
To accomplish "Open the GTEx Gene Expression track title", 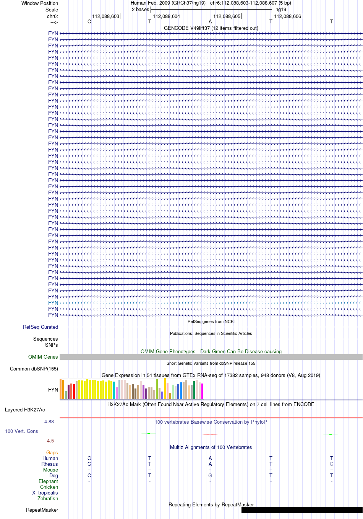I will point(211,375).
